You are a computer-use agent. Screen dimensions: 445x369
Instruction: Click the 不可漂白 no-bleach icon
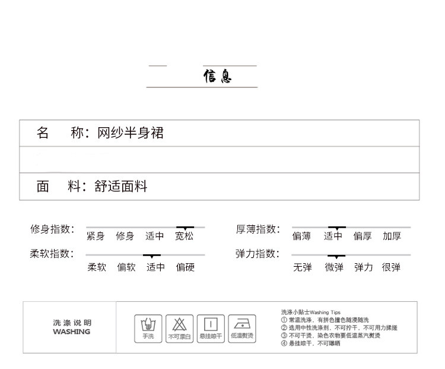(179, 328)
